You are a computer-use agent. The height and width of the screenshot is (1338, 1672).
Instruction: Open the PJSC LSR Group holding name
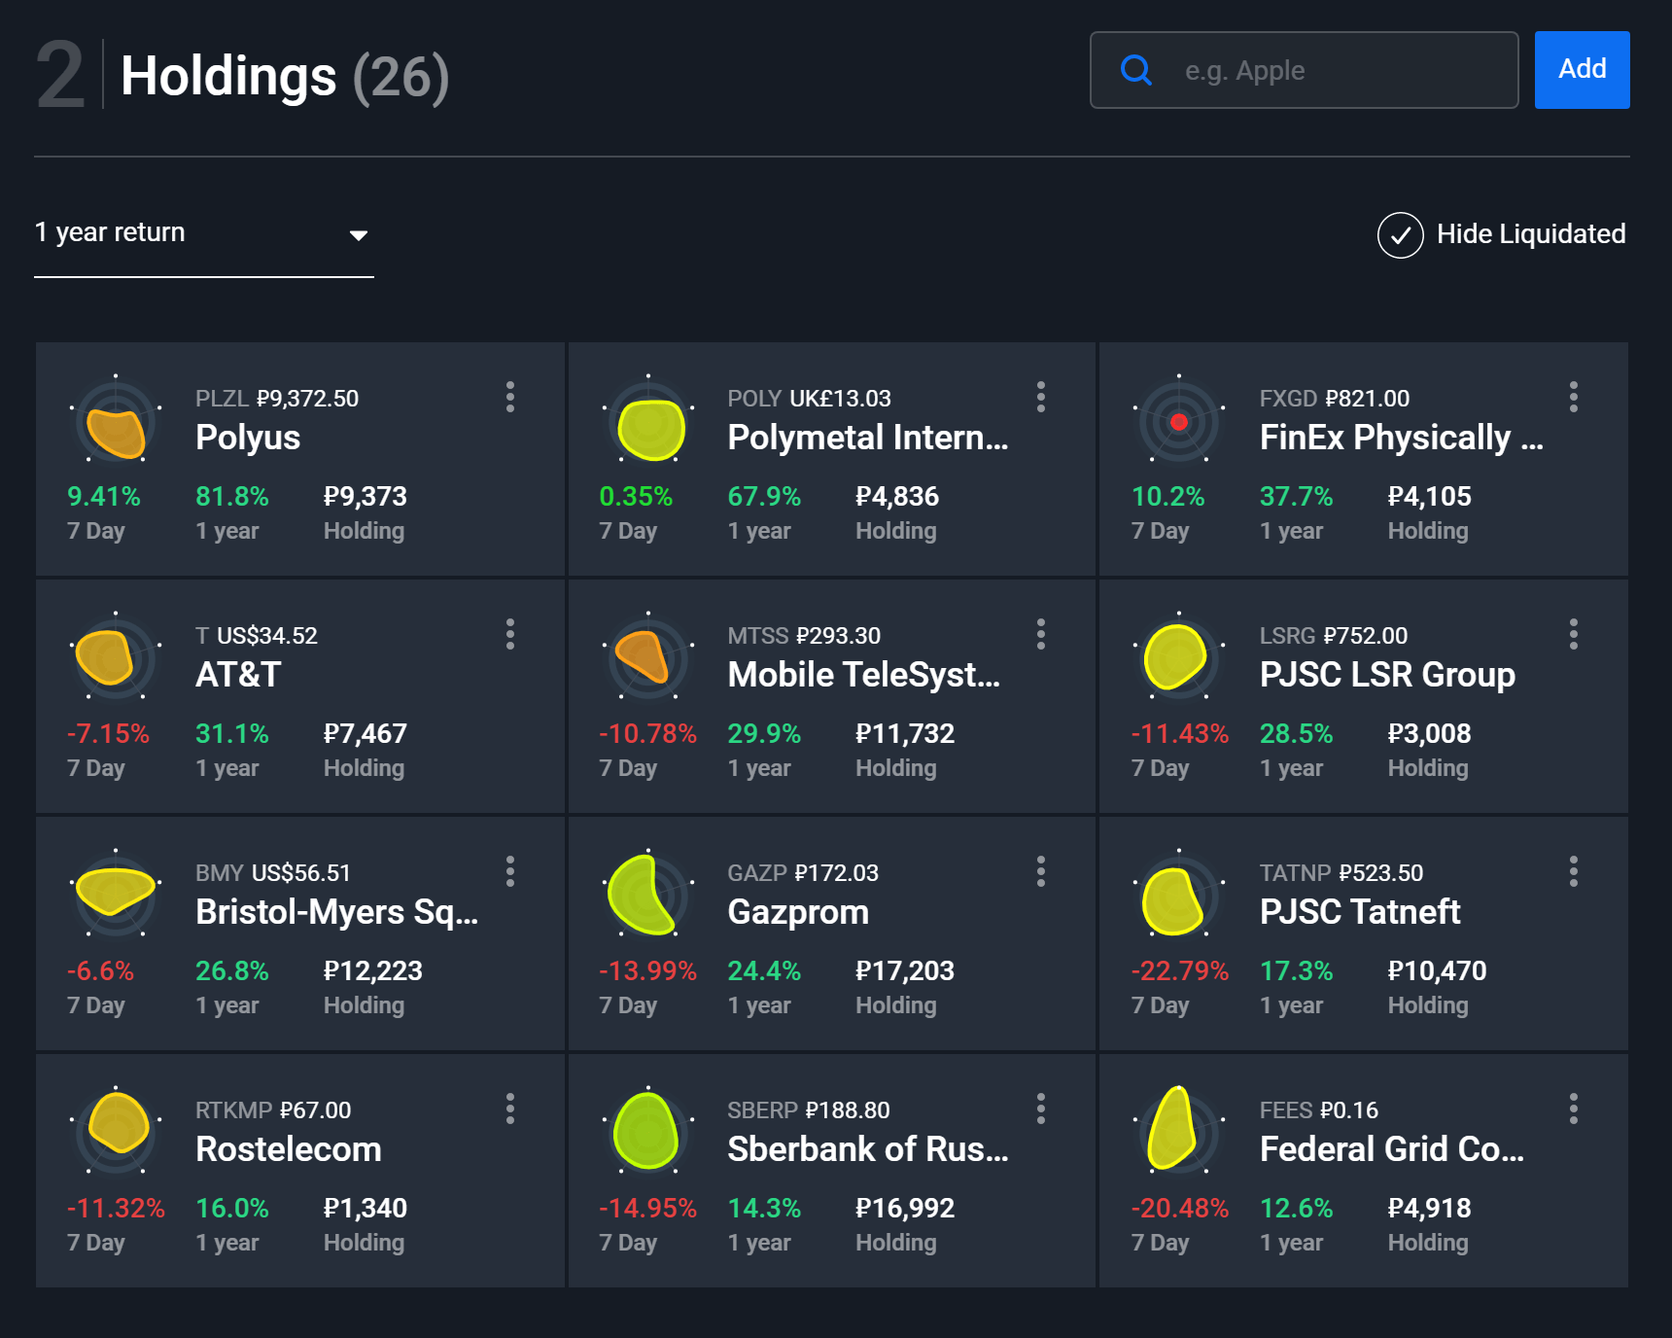(1387, 675)
